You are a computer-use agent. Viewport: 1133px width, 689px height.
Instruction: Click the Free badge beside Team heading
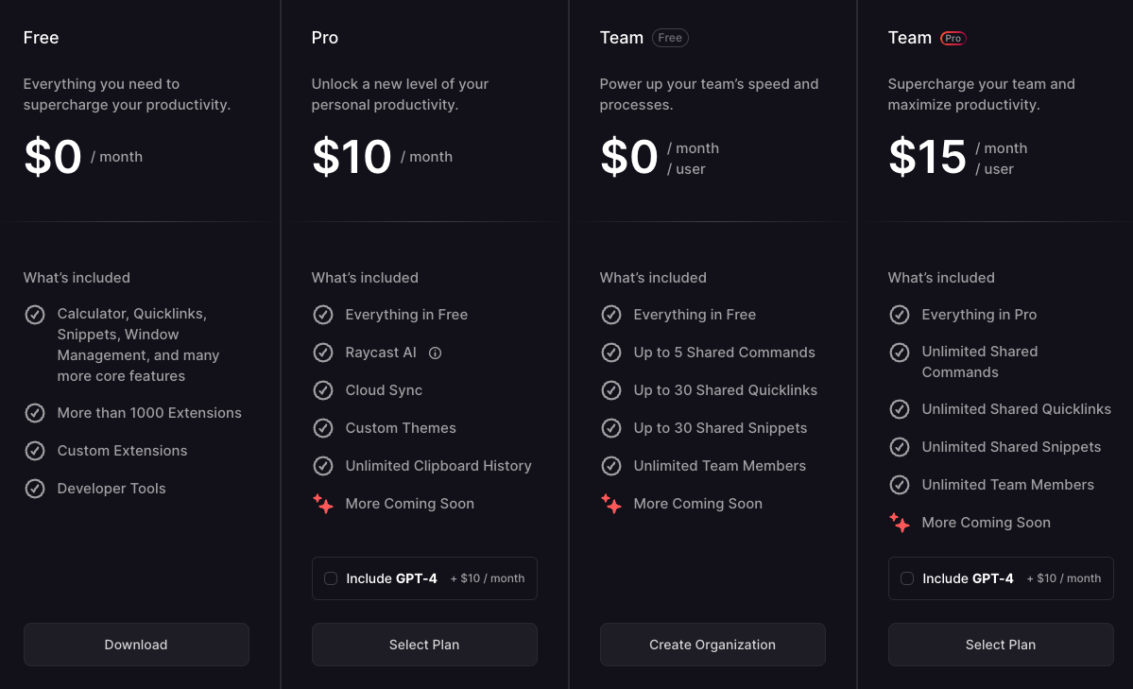coord(670,39)
